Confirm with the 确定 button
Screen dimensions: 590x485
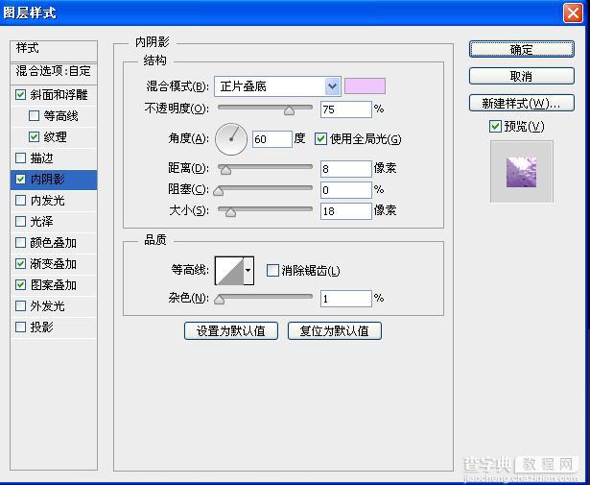click(522, 49)
